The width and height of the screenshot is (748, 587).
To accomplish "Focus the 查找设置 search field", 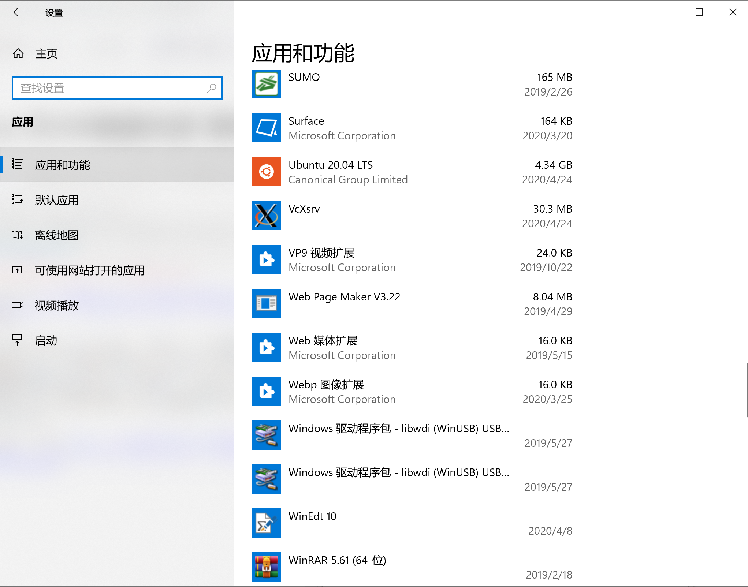I will click(117, 88).
